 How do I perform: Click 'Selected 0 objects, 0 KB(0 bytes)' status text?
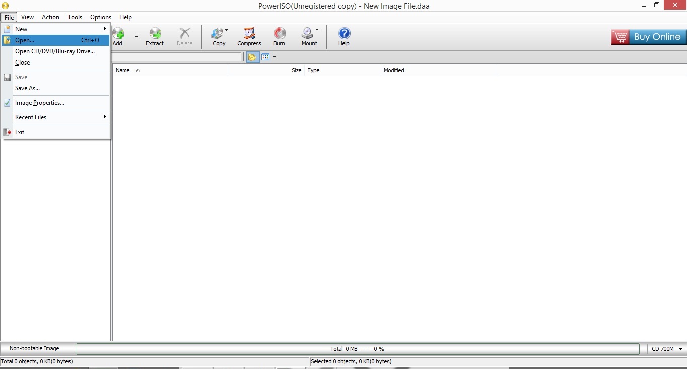(351, 361)
